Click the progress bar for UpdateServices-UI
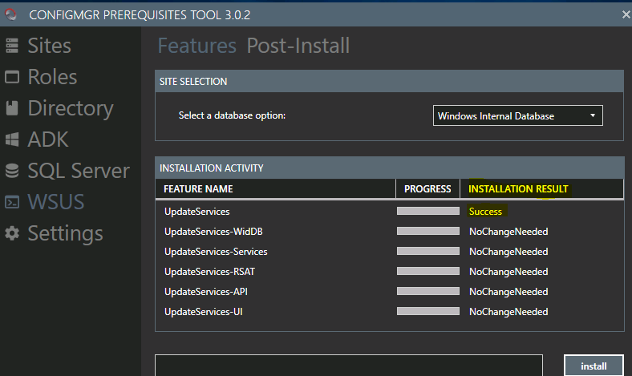The image size is (632, 376). [x=428, y=311]
